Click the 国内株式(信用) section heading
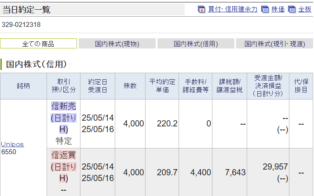Viewport: 314px width, 196px height. click(x=36, y=64)
